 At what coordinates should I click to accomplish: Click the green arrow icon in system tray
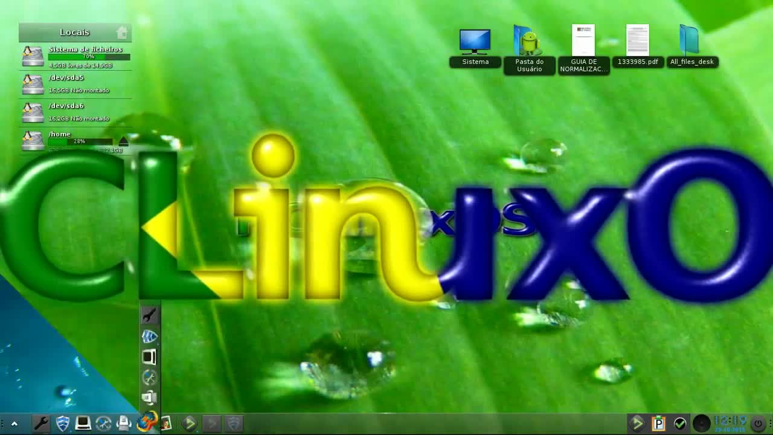point(637,423)
